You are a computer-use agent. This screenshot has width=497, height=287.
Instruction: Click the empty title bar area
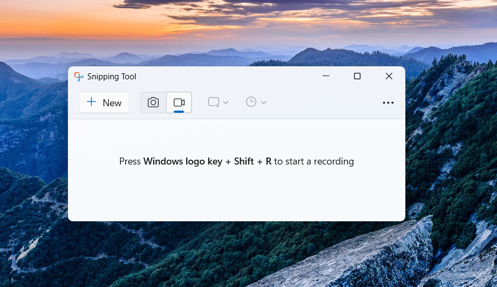tap(227, 77)
